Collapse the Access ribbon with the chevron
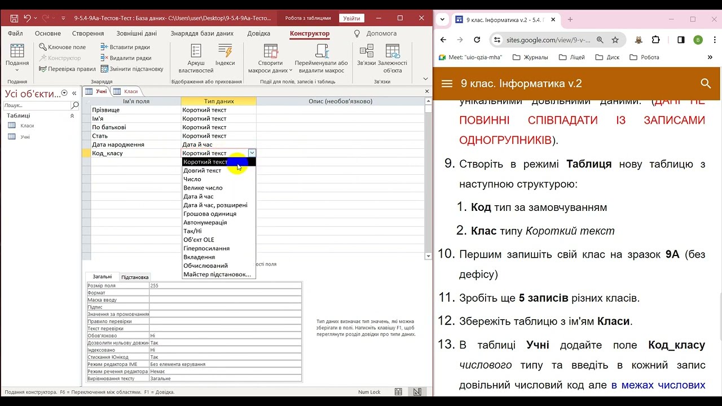722x406 pixels. point(425,79)
